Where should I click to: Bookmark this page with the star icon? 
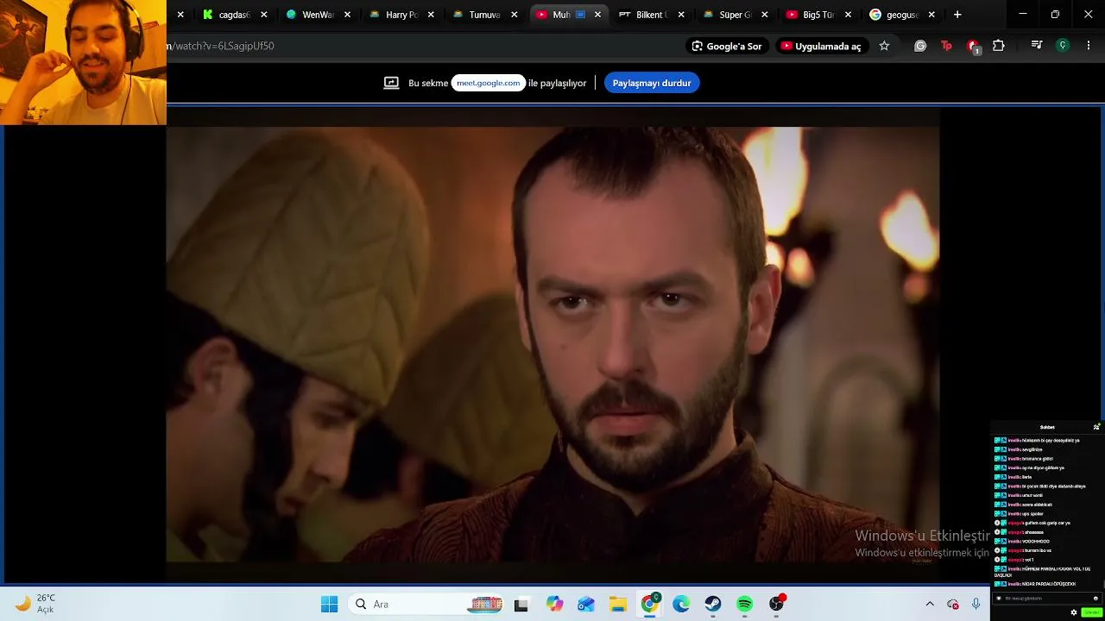click(x=884, y=46)
